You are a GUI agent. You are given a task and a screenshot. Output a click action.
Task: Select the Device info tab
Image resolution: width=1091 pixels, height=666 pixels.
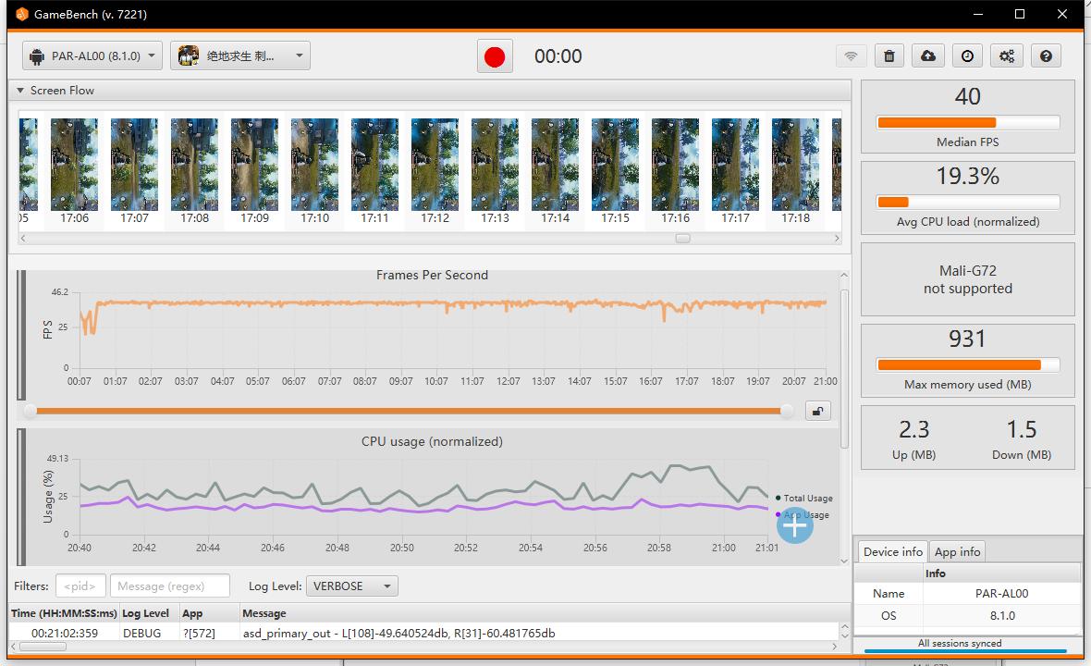(x=892, y=551)
